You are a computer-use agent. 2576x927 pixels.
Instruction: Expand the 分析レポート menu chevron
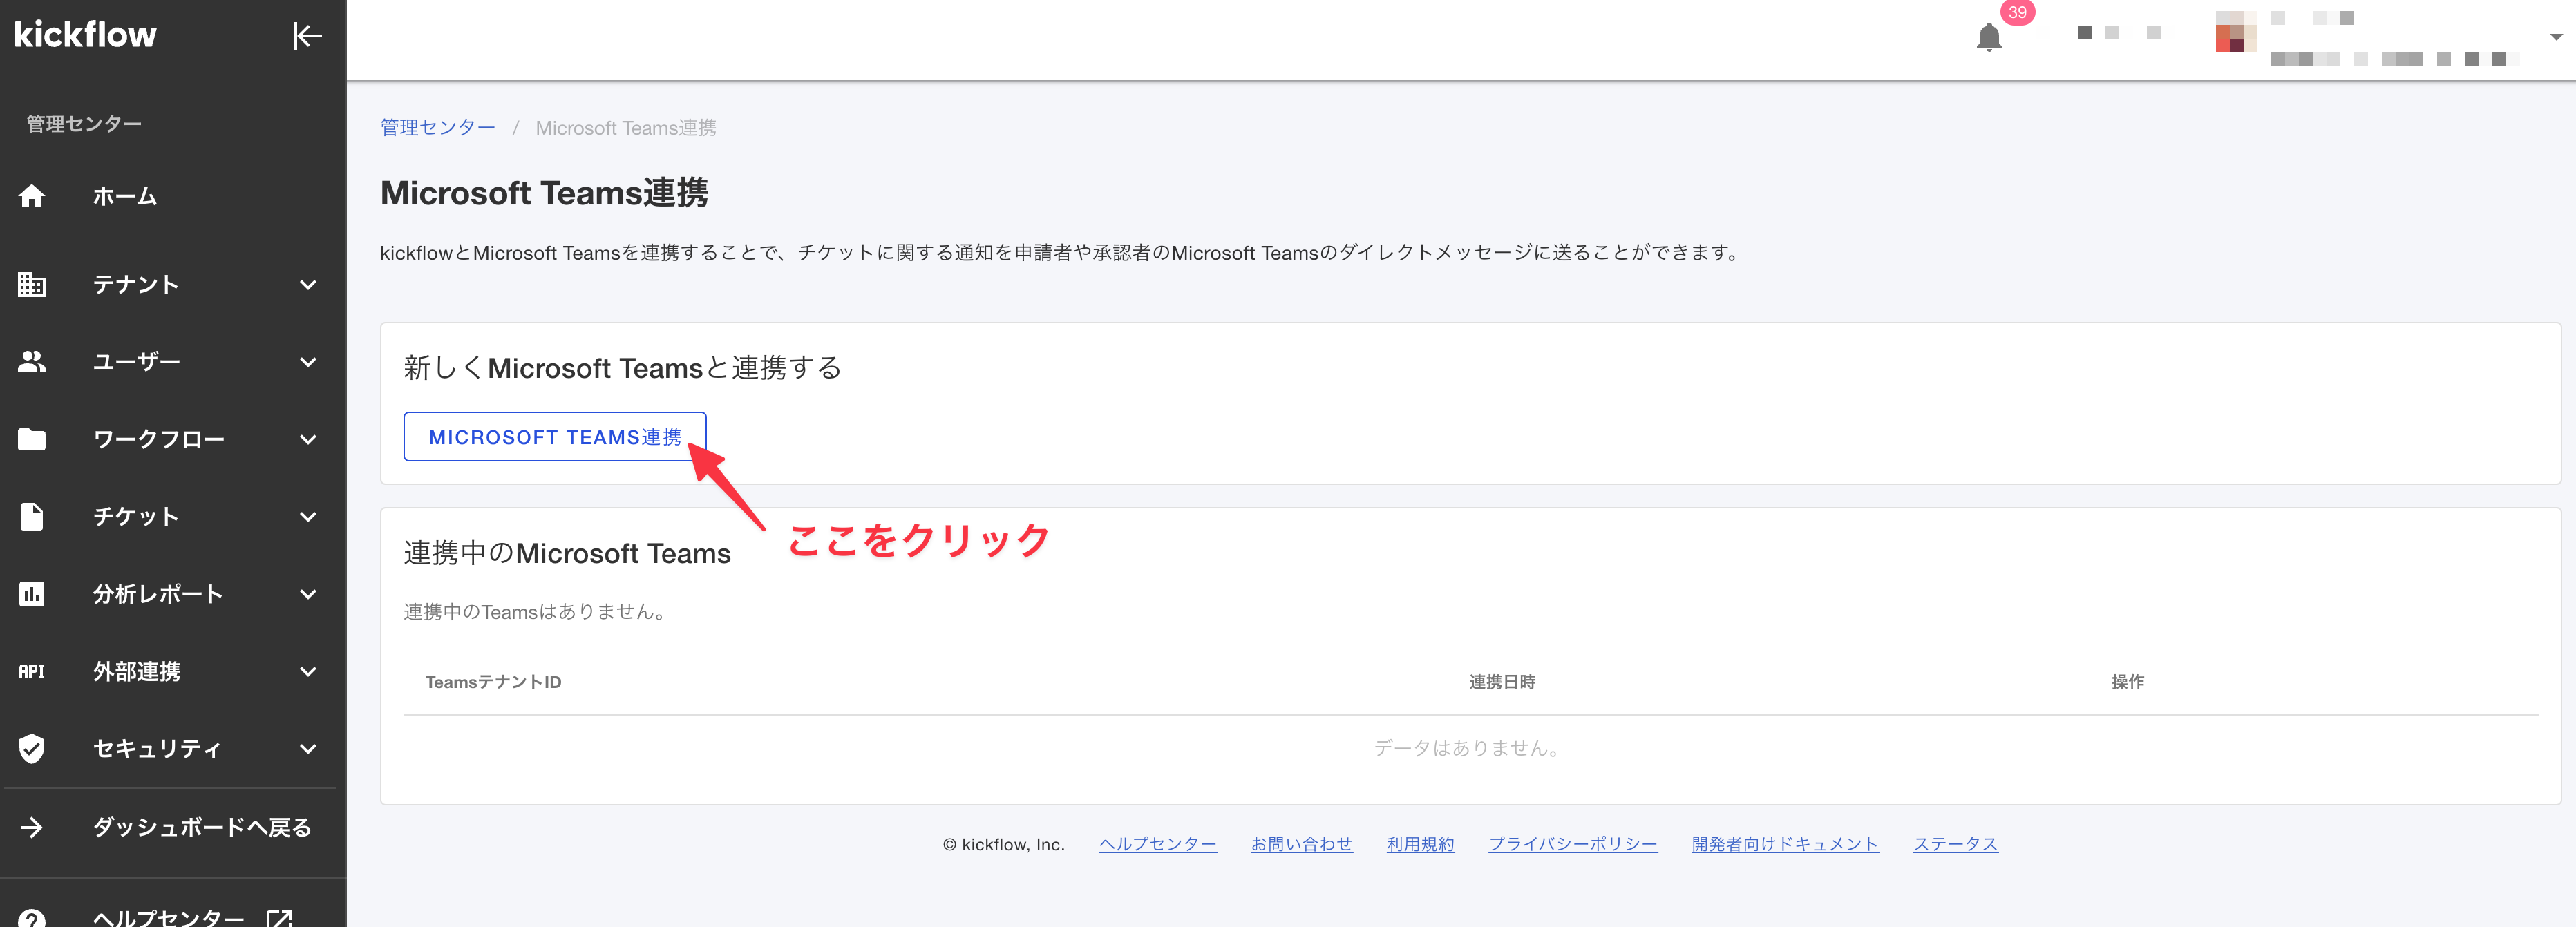pyautogui.click(x=308, y=594)
